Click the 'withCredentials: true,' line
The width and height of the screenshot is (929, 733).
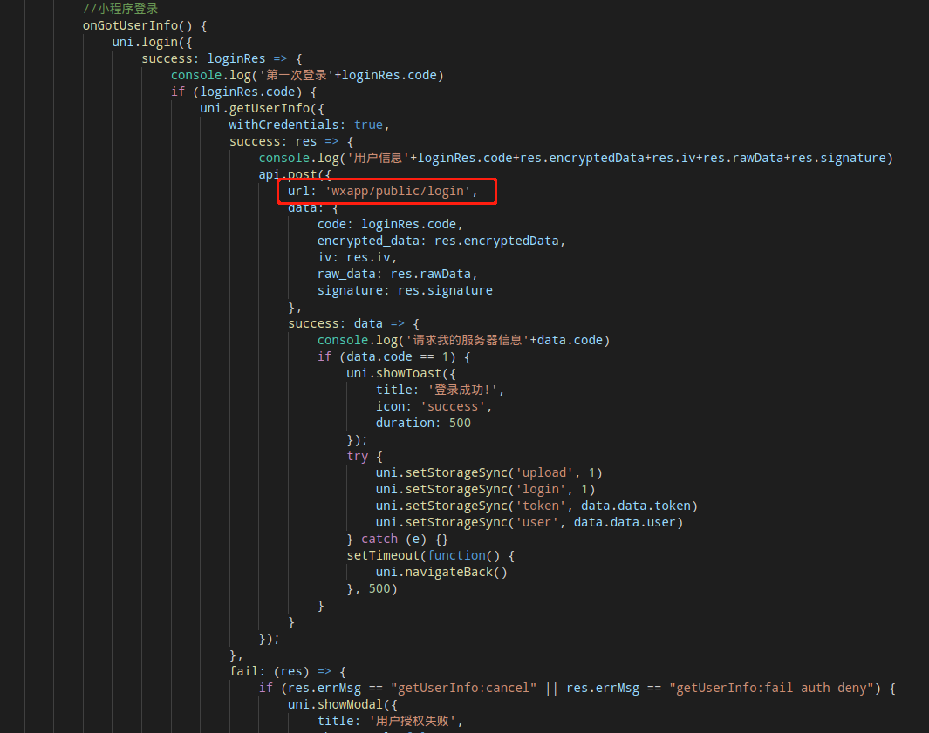[310, 125]
